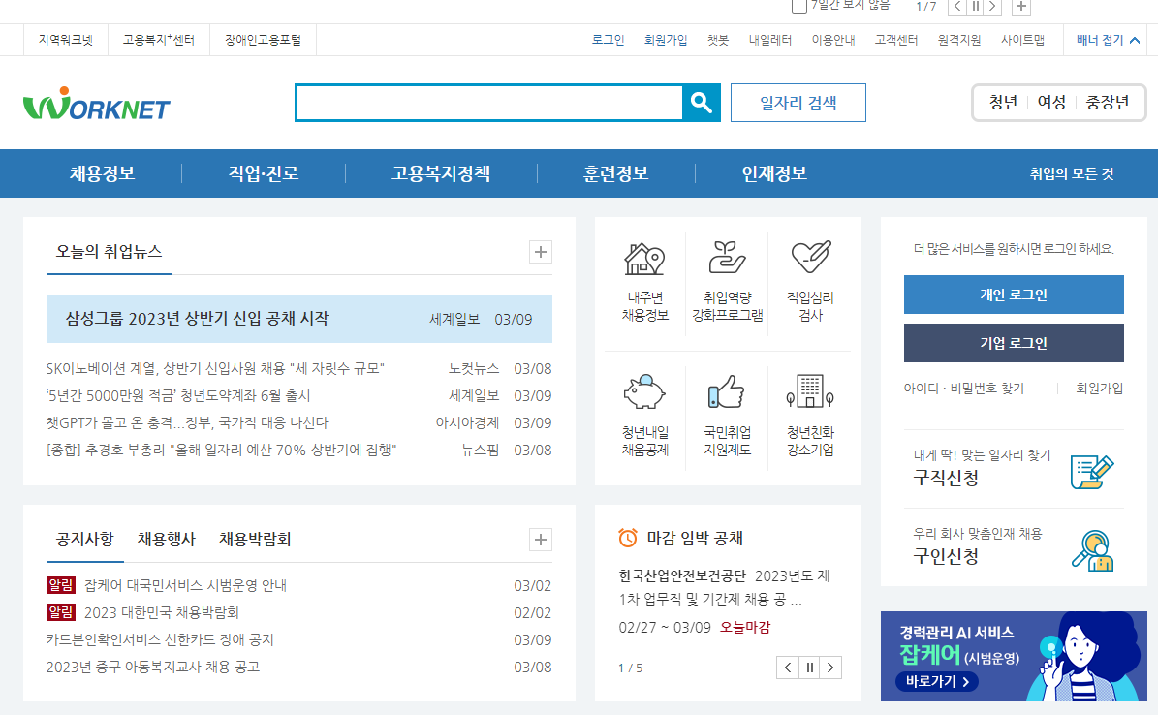Pause the top banner slideshow
Screen dimensions: 1158x715
(976, 6)
